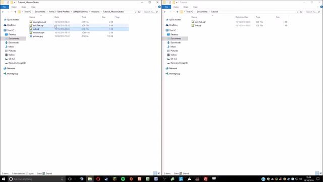Refresh the right Tutorial window folder view
Image resolution: width=323 pixels, height=182 pixels.
point(301,12)
